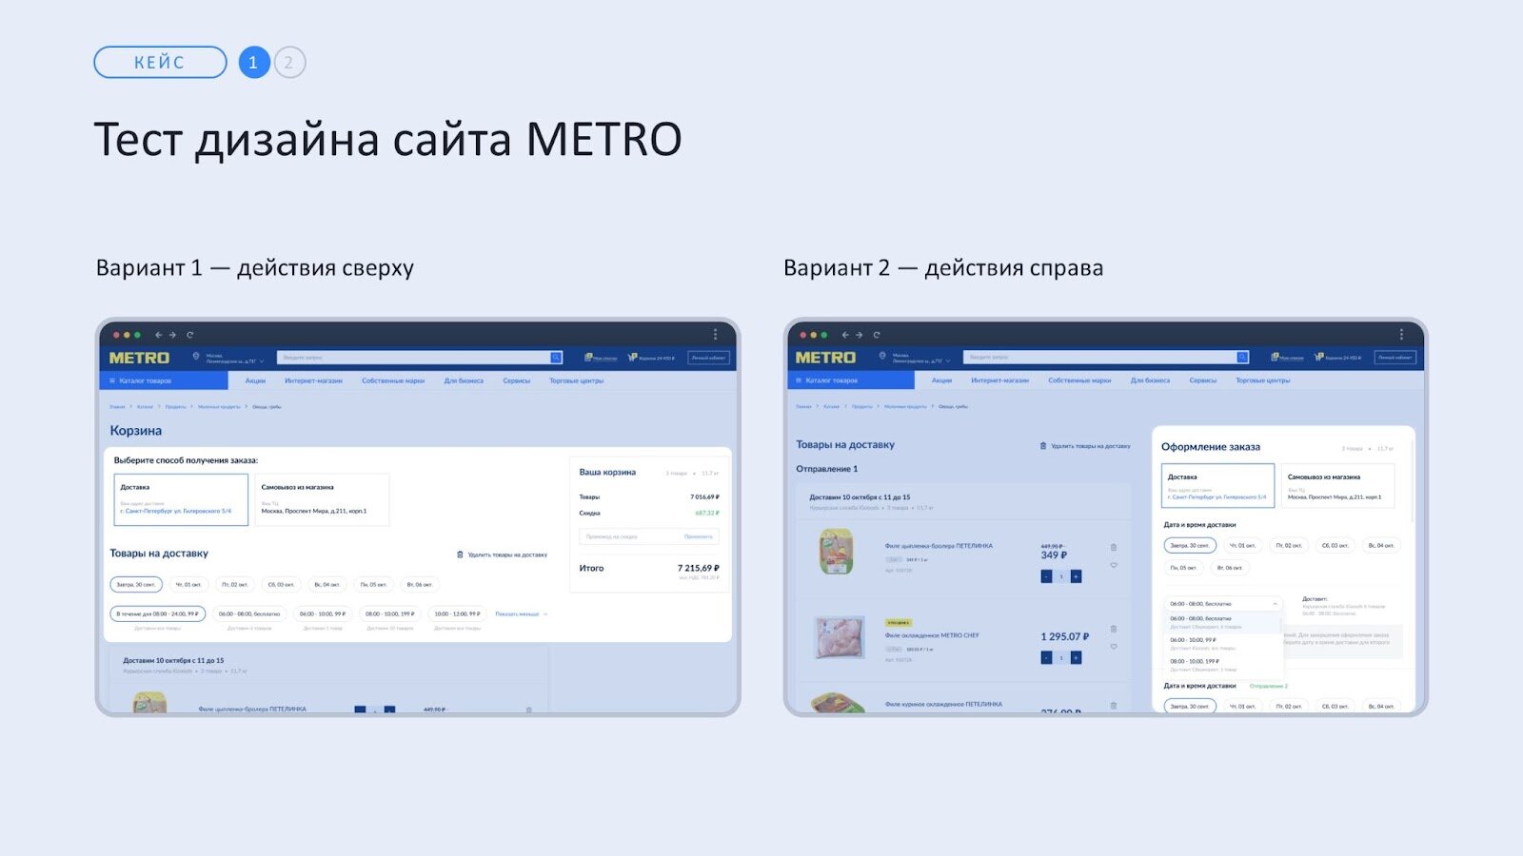1523x856 pixels.
Task: Open the Акции menu item in Variant 1
Action: pyautogui.click(x=255, y=380)
